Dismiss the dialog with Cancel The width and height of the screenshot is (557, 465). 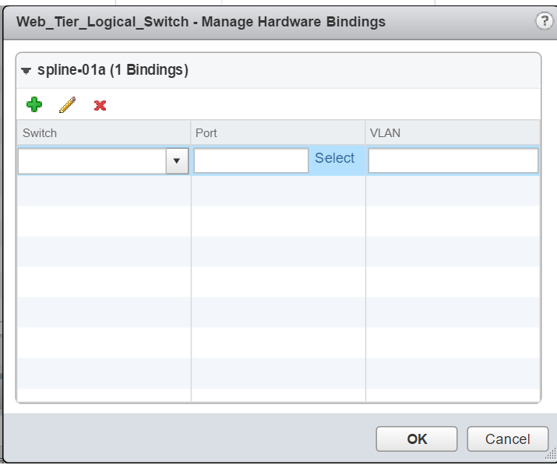click(x=508, y=439)
